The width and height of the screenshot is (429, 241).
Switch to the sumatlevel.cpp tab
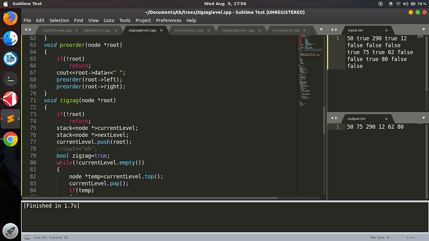pyautogui.click(x=286, y=31)
